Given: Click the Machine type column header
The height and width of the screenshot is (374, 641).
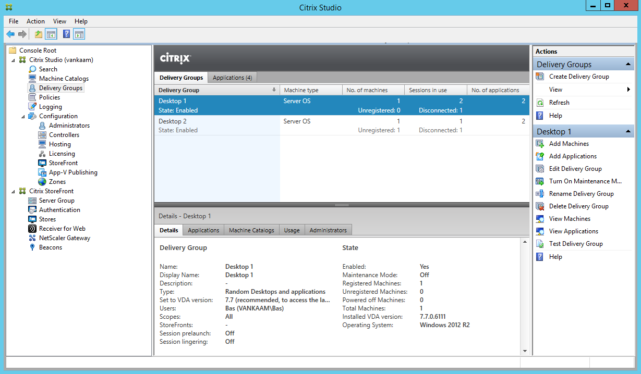Looking at the screenshot, I should coord(311,90).
